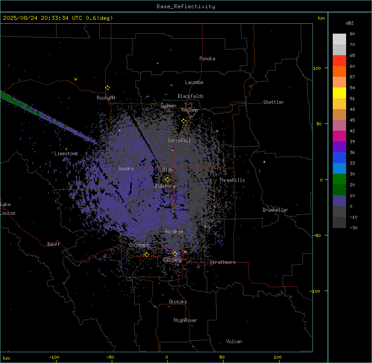This screenshot has width=372, height=363.
Task: Click the Airdrie label
Action: coord(174,232)
